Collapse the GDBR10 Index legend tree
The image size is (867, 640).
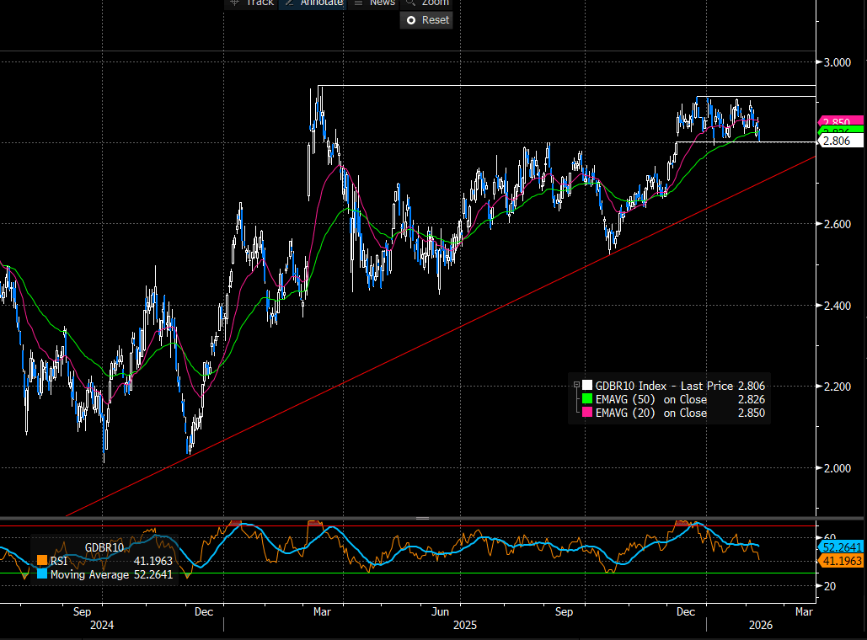(576, 386)
